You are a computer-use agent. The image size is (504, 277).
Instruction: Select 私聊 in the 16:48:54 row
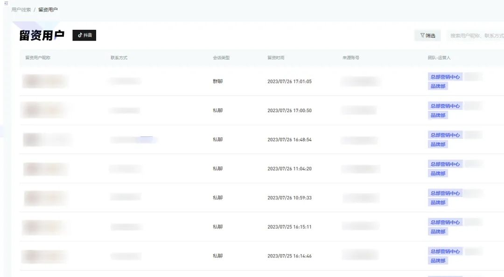[217, 140]
